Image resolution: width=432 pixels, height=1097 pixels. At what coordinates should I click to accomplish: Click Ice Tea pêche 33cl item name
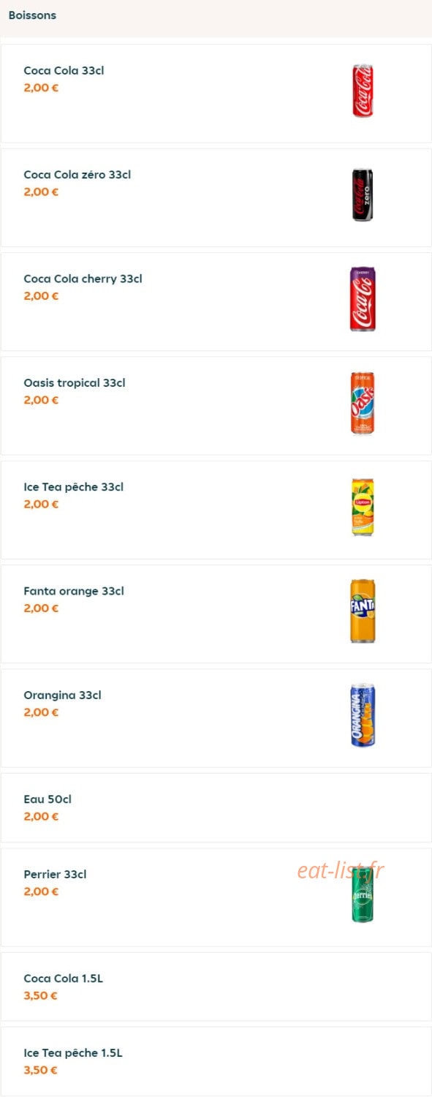pyautogui.click(x=74, y=487)
